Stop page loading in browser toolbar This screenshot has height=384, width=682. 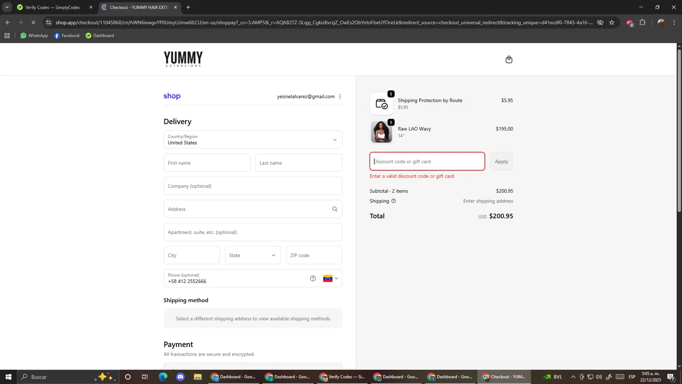click(33, 22)
